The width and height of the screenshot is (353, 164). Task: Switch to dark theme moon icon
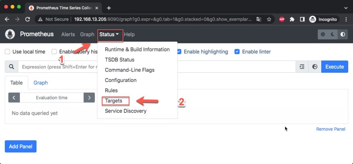[x=333, y=34]
